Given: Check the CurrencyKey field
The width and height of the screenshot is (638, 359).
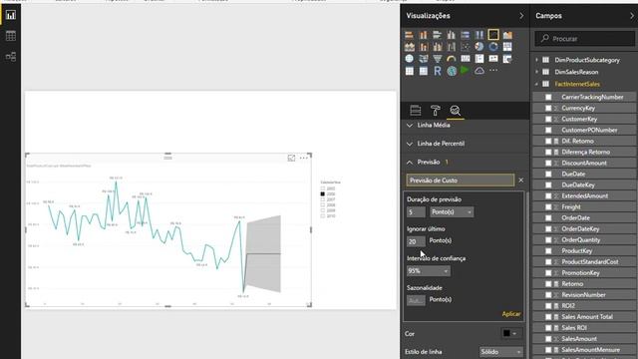Looking at the screenshot, I should [548, 108].
